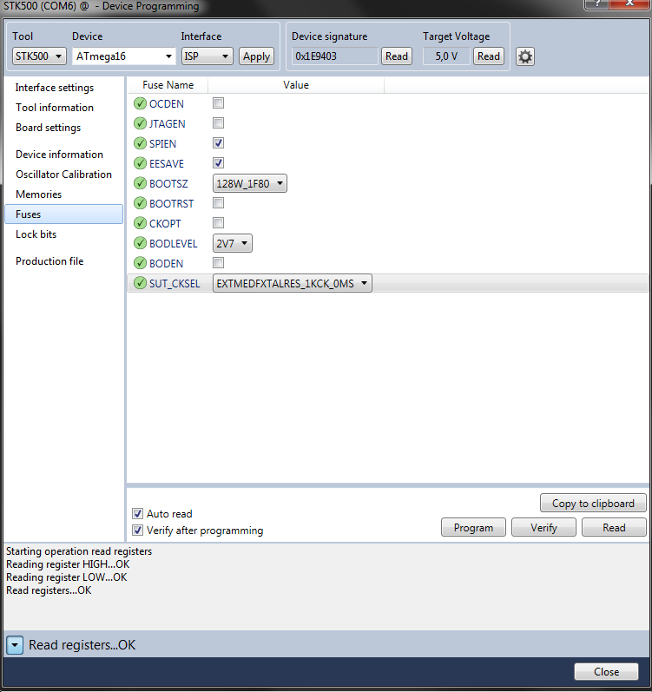Enable the JTAGEN fuse checkbox
Viewport: 652px width, 692px height.
[219, 122]
